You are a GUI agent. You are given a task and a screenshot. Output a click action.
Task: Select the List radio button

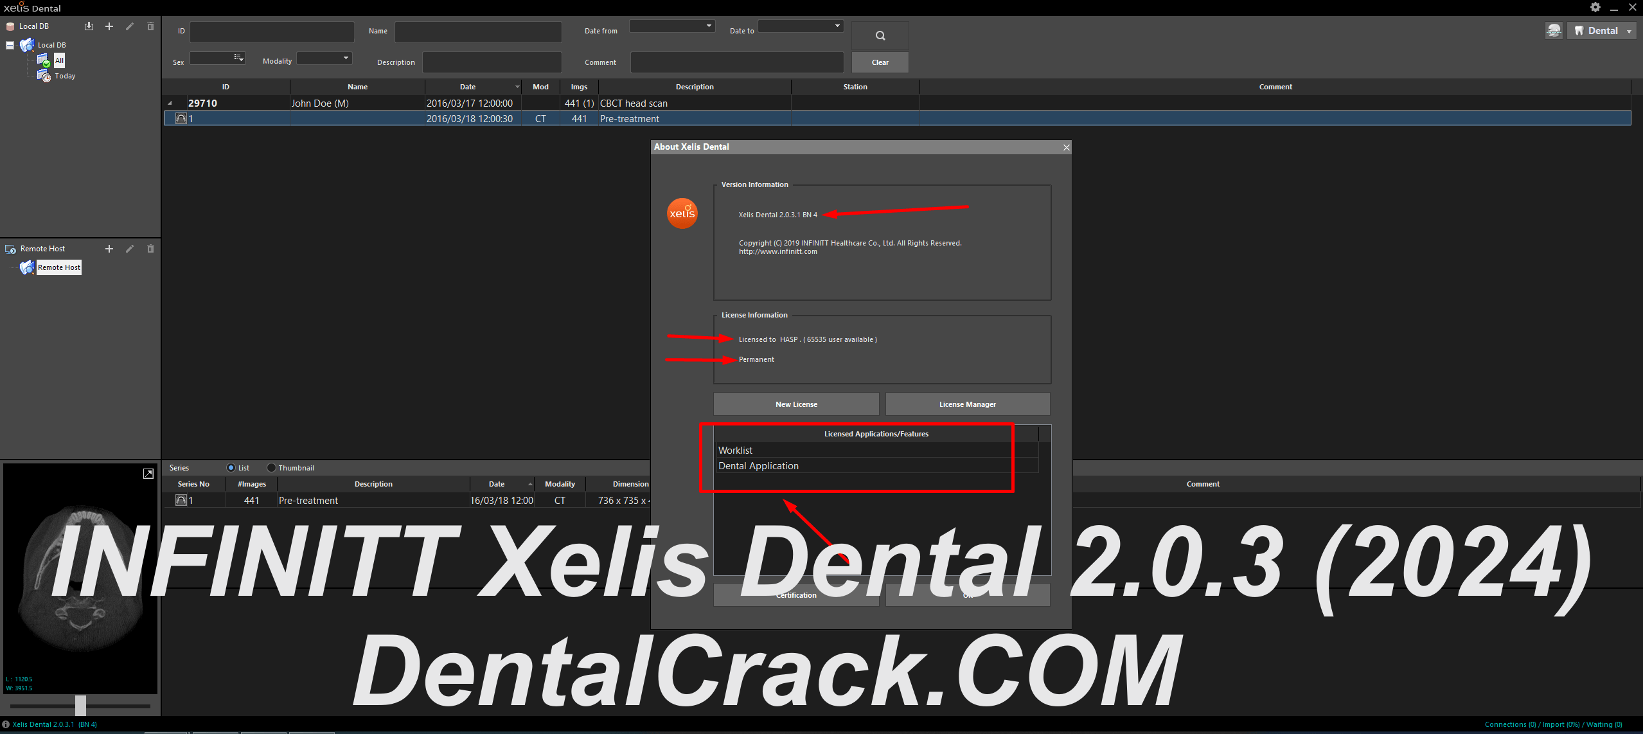pos(231,468)
